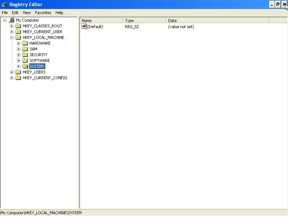Sort by the Name column header
Viewport: 288px width, 216px height.
(x=101, y=21)
